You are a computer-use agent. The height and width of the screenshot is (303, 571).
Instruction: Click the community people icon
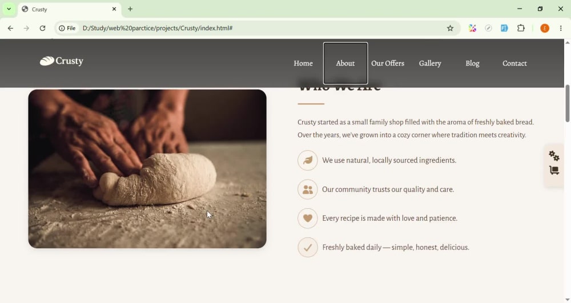click(x=308, y=189)
